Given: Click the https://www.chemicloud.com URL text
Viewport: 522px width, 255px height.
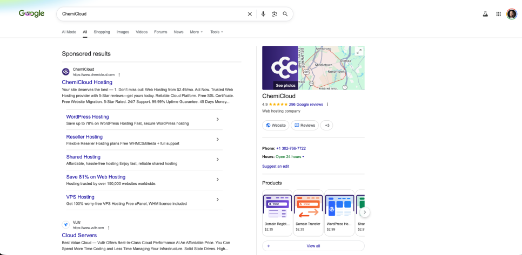Looking at the screenshot, I should (93, 75).
